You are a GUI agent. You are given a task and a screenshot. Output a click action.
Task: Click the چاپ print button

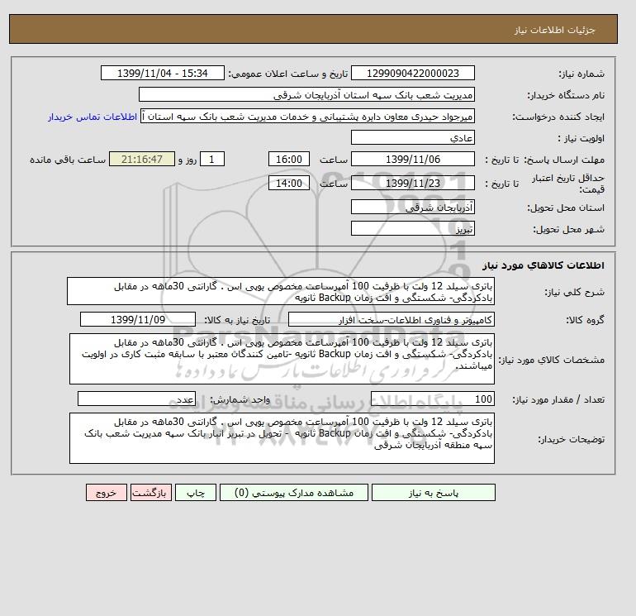tap(196, 493)
